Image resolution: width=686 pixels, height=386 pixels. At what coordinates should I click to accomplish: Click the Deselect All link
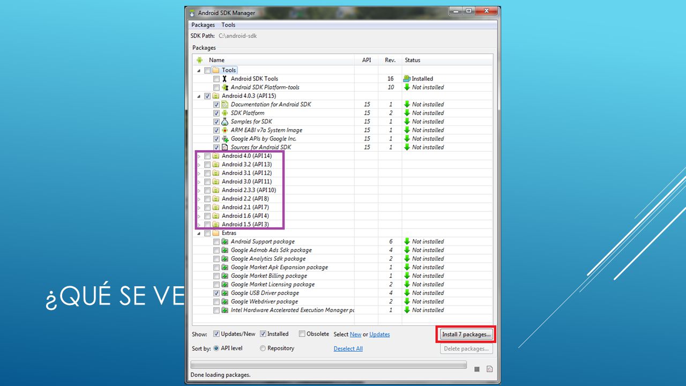348,348
